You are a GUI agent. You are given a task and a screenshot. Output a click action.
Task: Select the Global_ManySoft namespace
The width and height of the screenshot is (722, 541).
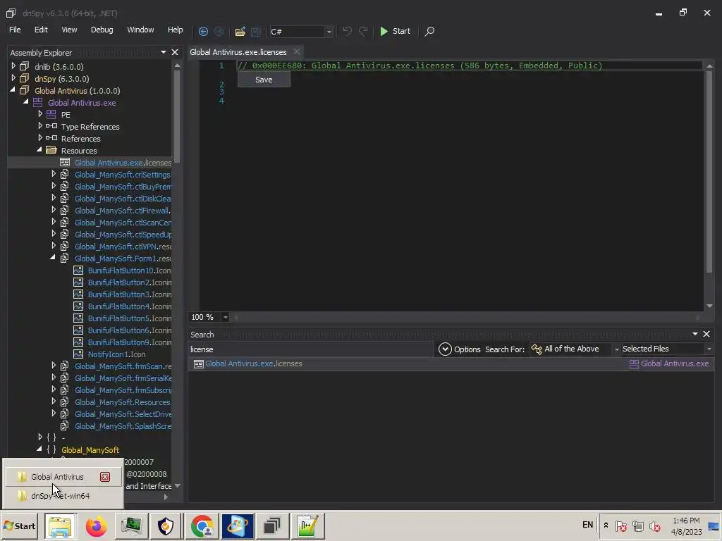click(x=90, y=450)
